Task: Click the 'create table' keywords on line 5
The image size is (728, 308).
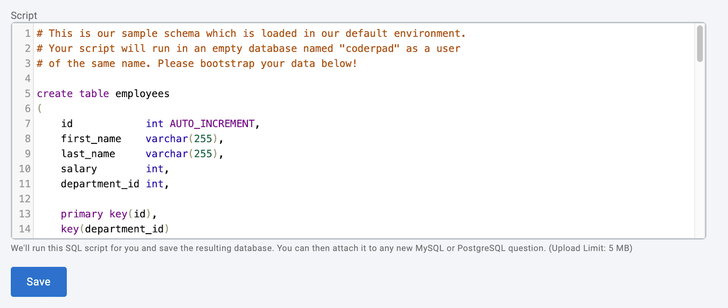Action: (x=73, y=93)
